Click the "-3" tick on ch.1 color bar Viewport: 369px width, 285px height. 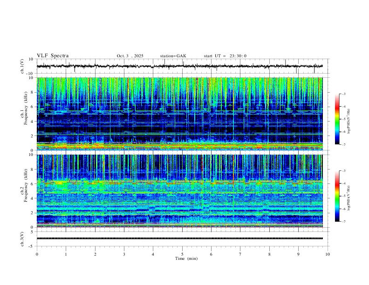click(x=344, y=94)
